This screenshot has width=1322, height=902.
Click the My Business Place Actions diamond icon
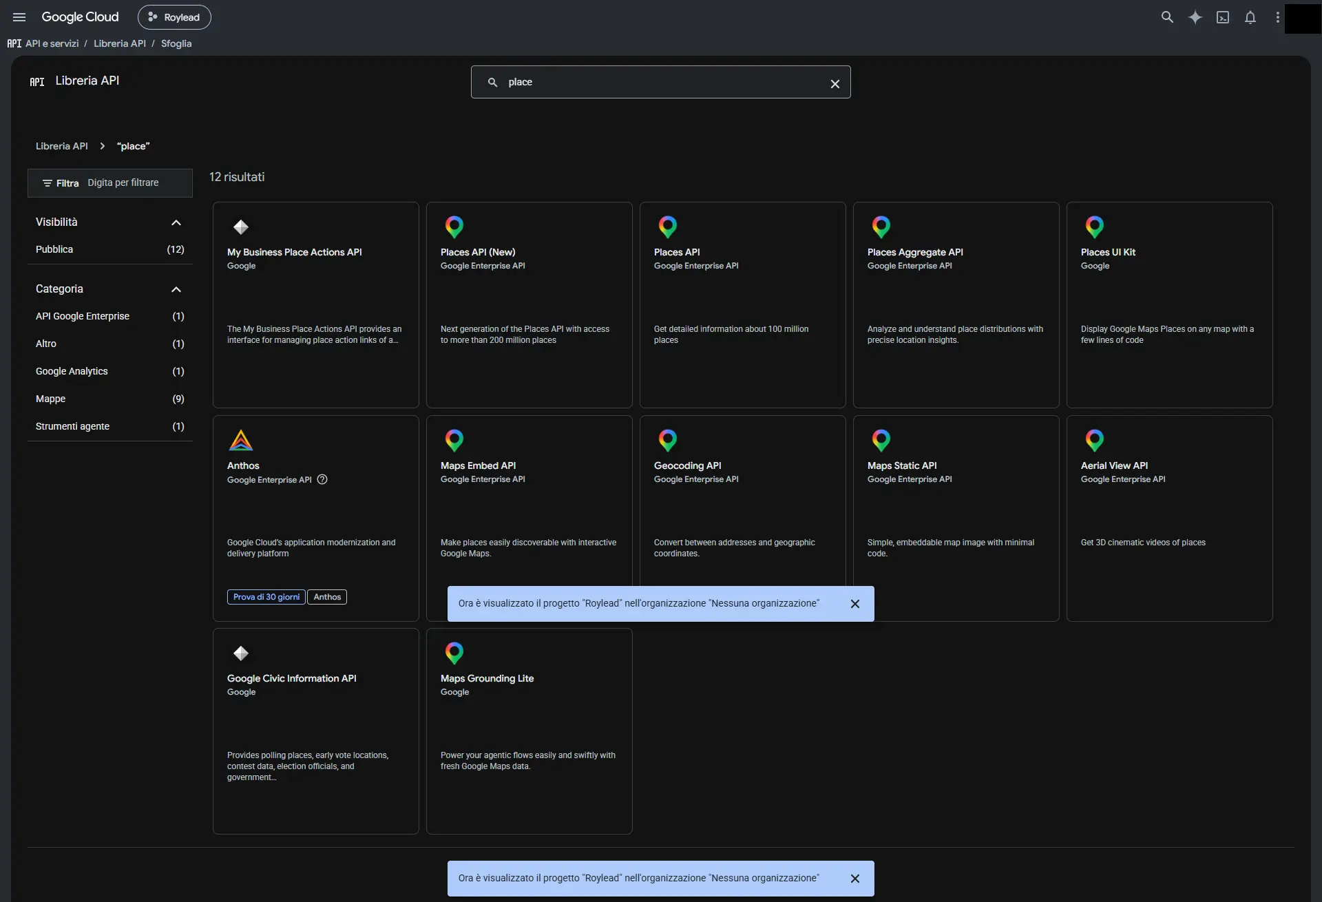click(241, 227)
